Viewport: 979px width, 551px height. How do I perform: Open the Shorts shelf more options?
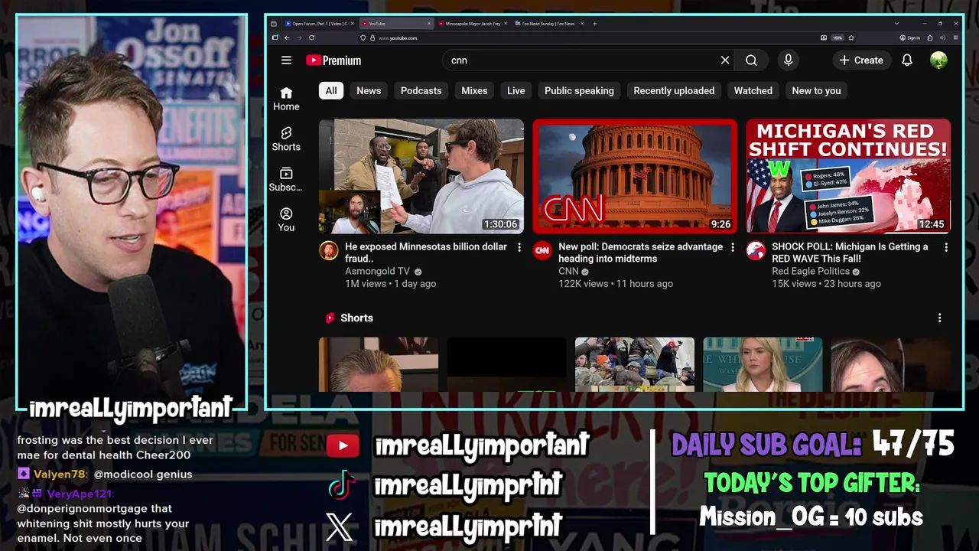939,318
